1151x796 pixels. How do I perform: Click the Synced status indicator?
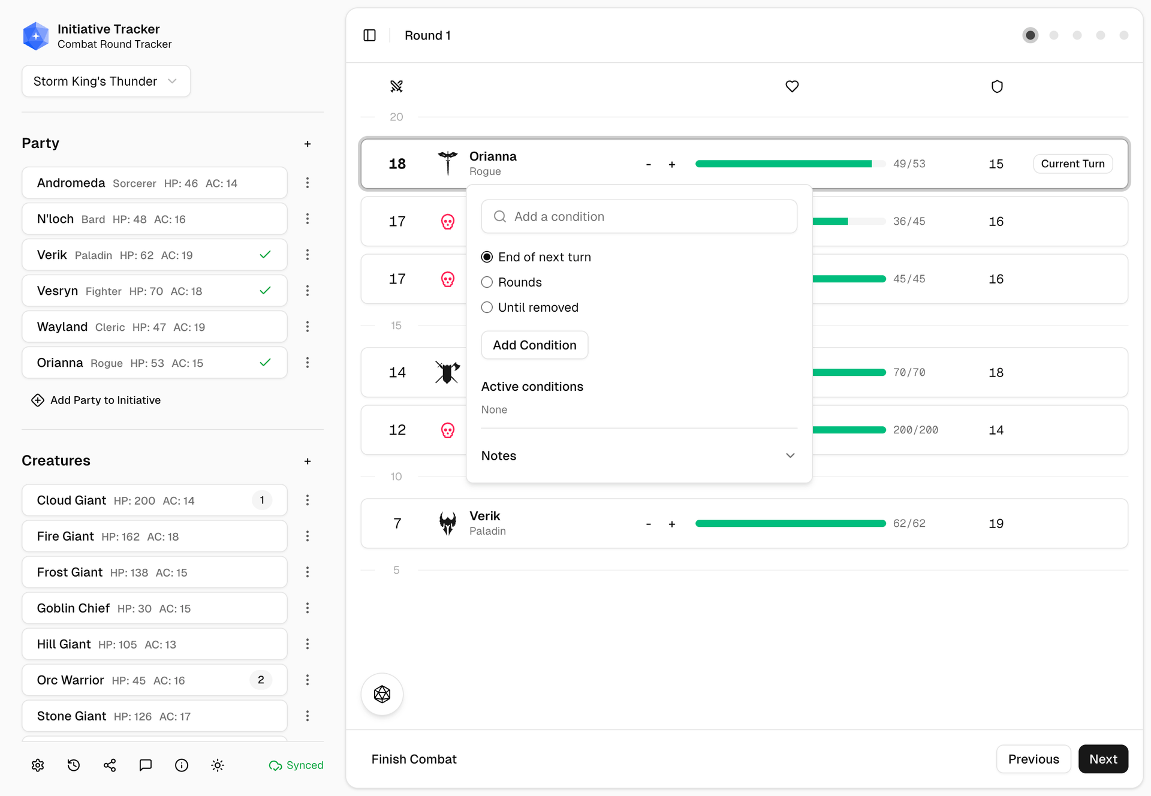[296, 765]
